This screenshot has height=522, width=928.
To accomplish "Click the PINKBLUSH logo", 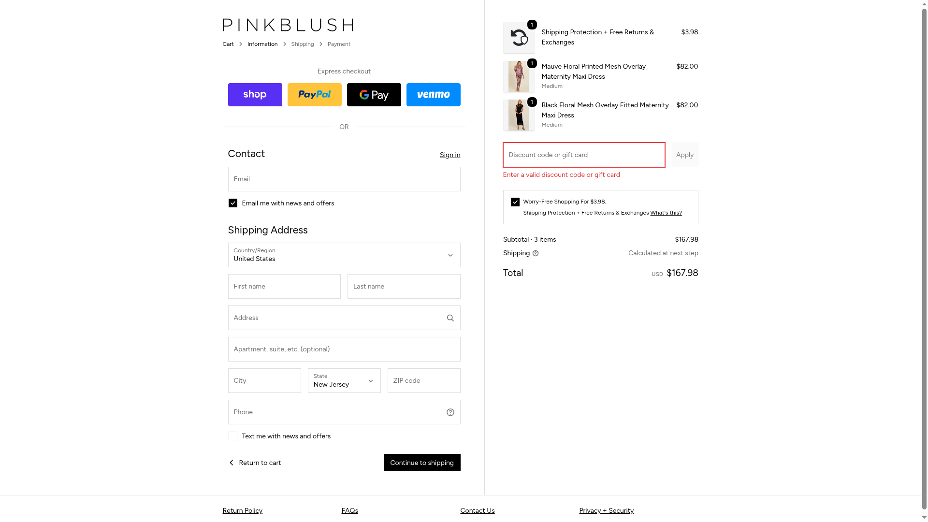I will tap(288, 25).
